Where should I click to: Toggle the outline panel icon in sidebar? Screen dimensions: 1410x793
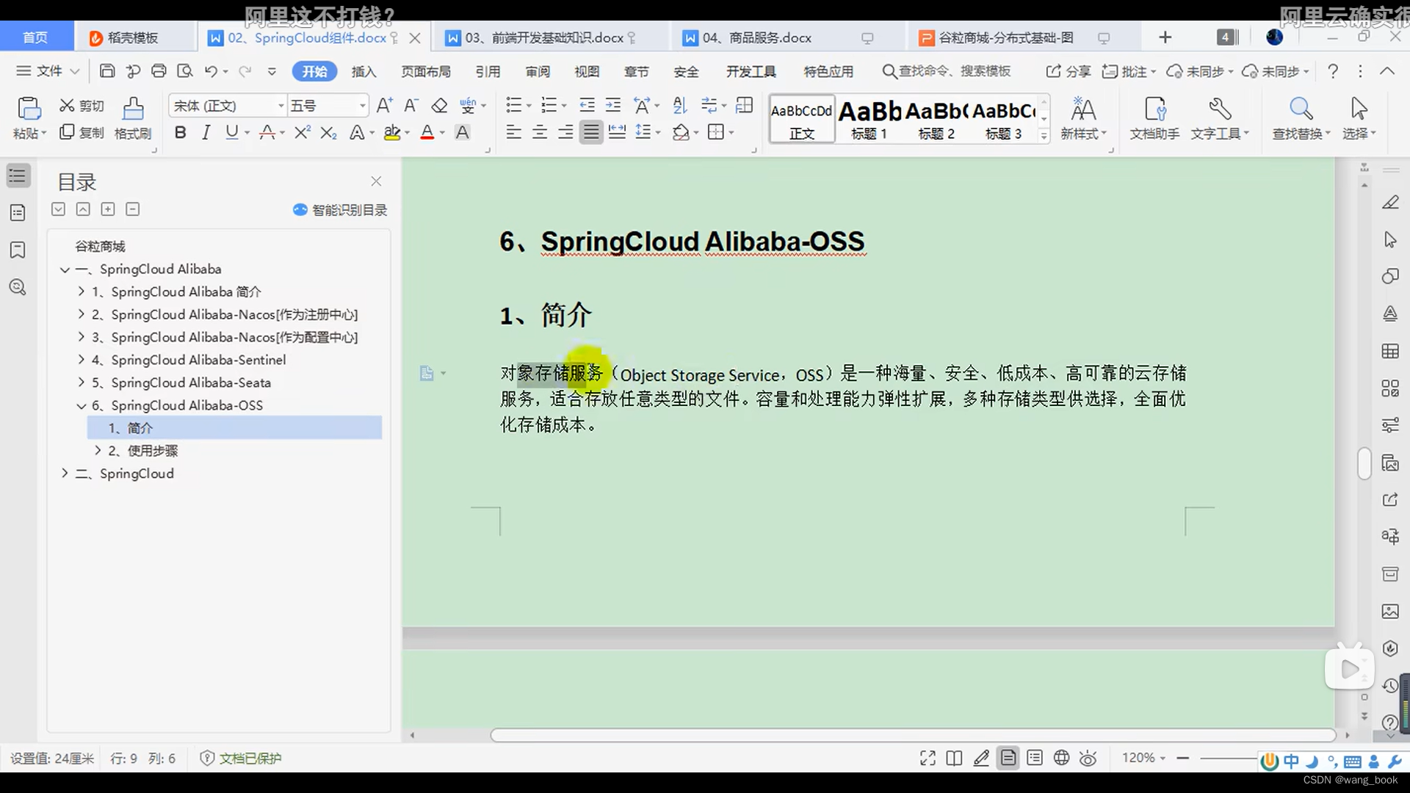click(x=18, y=175)
